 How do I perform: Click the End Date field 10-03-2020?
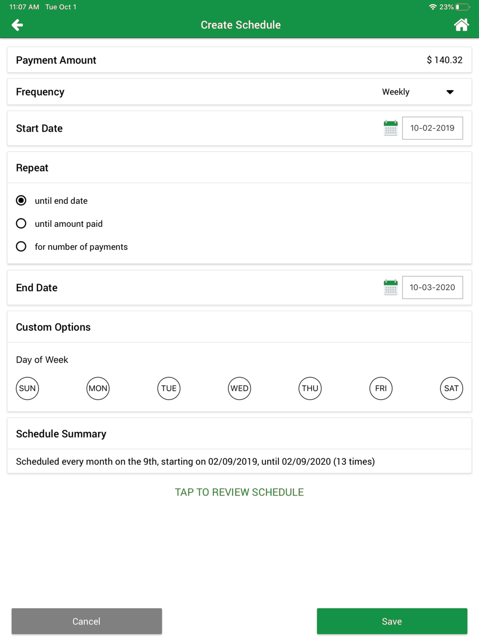coord(433,287)
